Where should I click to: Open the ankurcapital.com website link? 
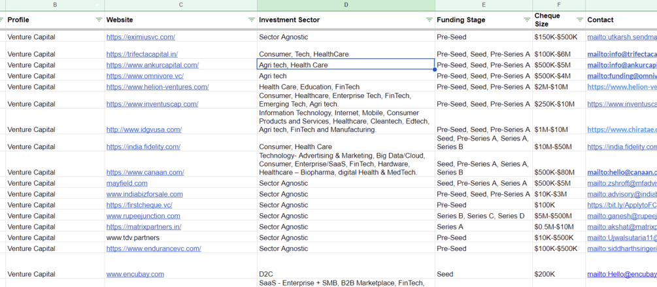pos(152,65)
